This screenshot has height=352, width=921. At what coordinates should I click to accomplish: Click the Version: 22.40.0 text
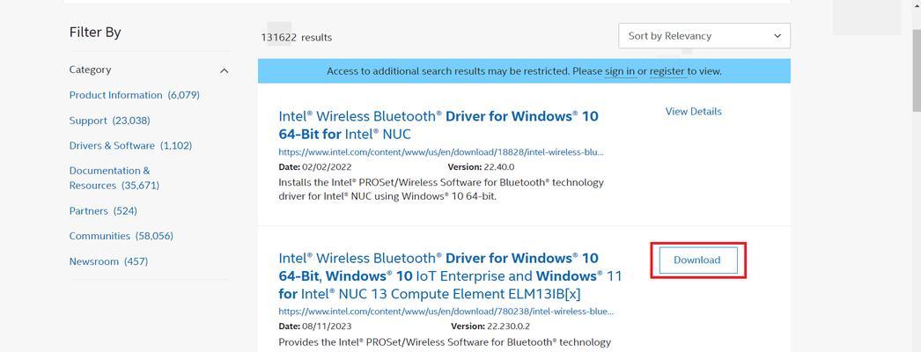point(481,166)
